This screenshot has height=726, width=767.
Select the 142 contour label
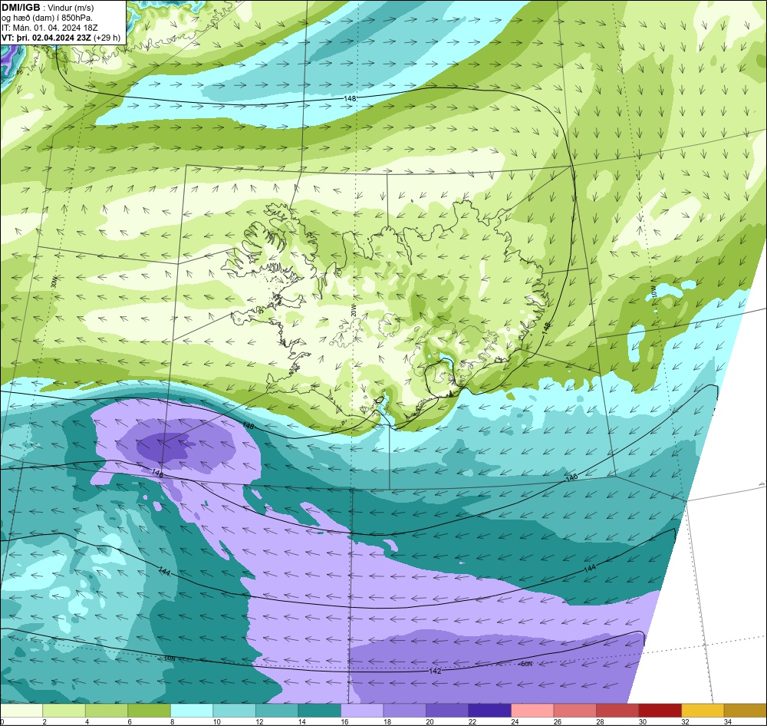[434, 671]
